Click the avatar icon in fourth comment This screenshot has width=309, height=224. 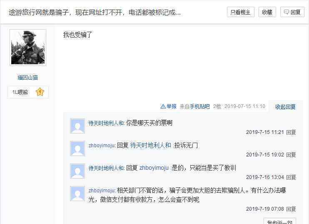(77, 194)
